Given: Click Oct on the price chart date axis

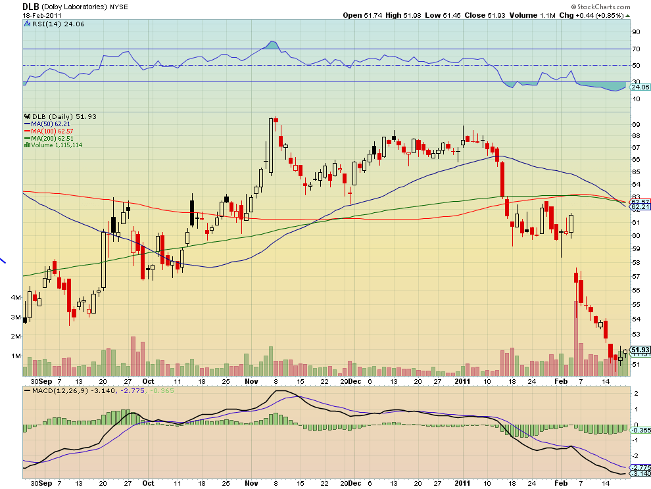Looking at the screenshot, I should click(x=148, y=381).
